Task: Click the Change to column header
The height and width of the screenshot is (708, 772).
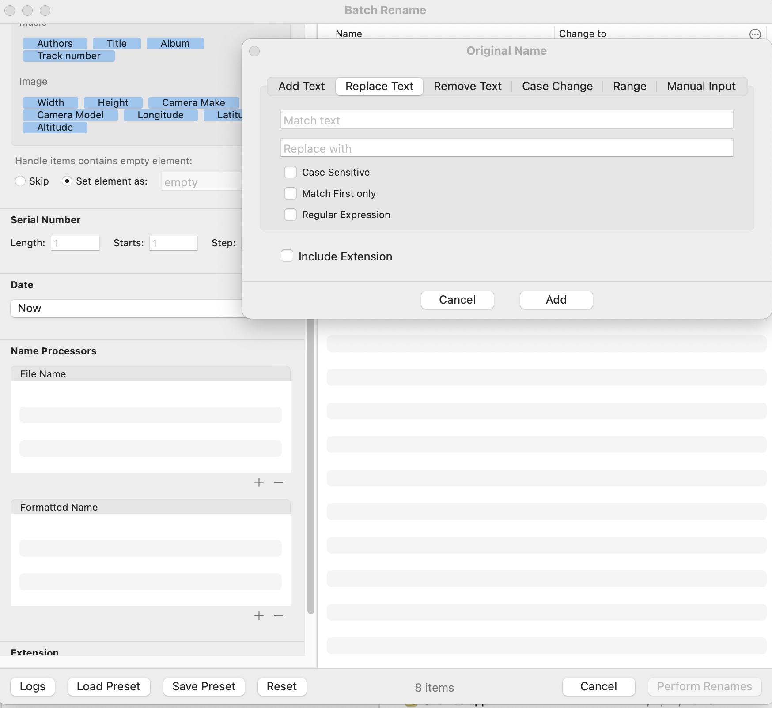Action: (x=583, y=34)
